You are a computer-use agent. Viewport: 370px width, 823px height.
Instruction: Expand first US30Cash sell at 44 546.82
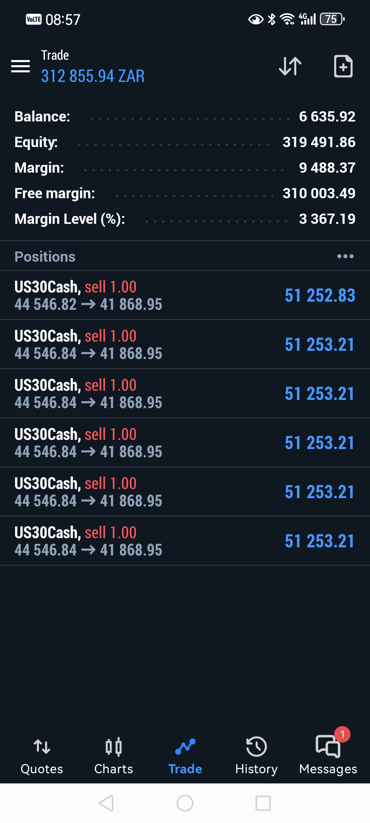click(x=137, y=295)
